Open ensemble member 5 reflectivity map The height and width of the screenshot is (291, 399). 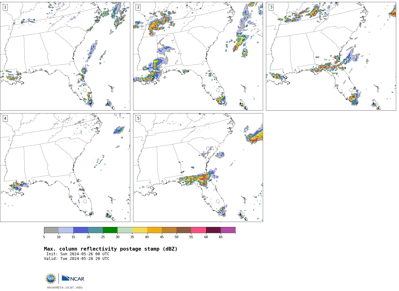(198, 167)
